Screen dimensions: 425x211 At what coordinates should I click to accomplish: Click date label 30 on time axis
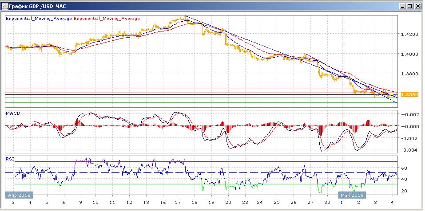[327, 203]
